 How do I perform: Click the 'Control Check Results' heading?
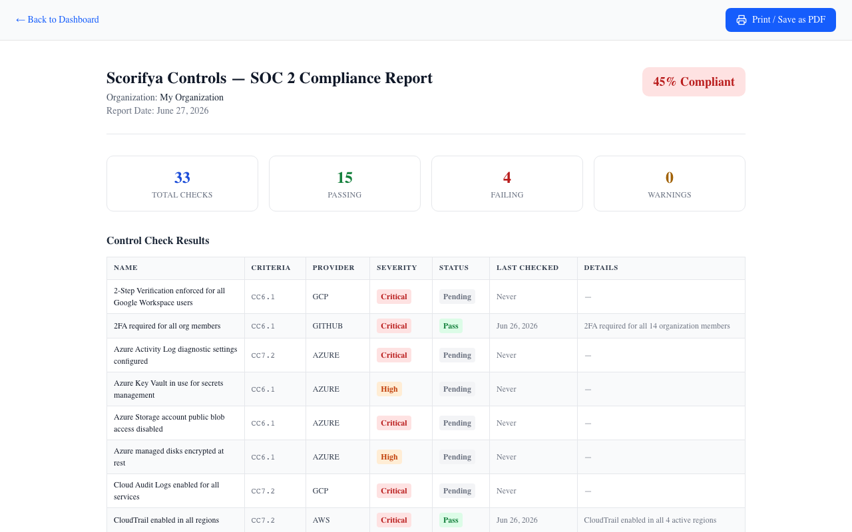pos(158,241)
